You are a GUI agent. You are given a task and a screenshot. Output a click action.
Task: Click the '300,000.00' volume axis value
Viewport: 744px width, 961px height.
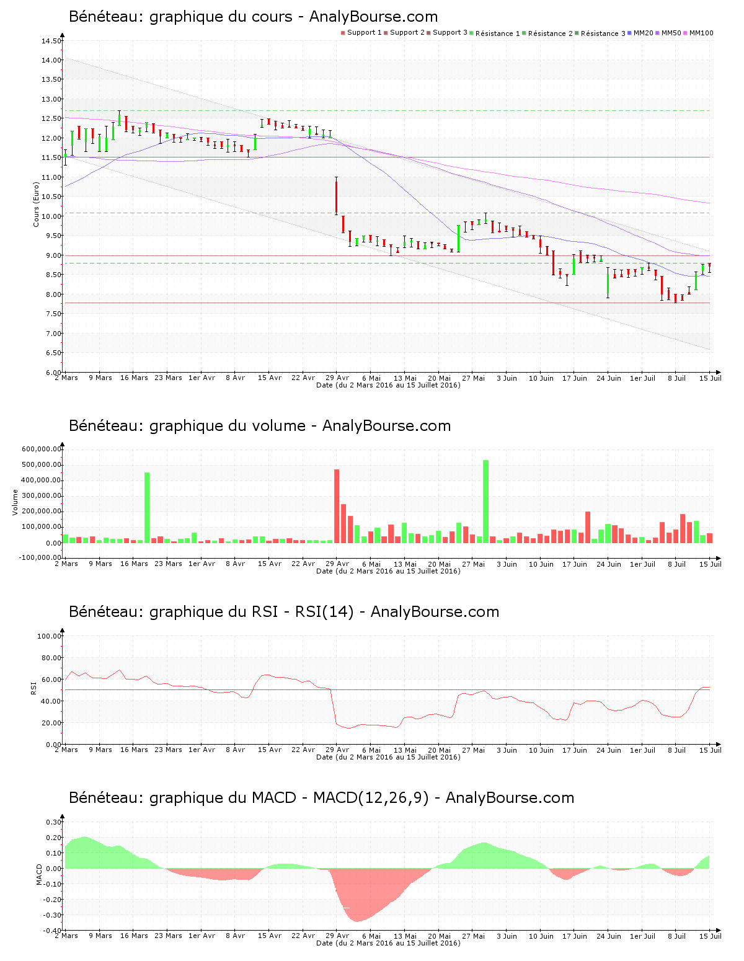[x=42, y=496]
